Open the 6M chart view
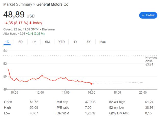 (47, 42)
